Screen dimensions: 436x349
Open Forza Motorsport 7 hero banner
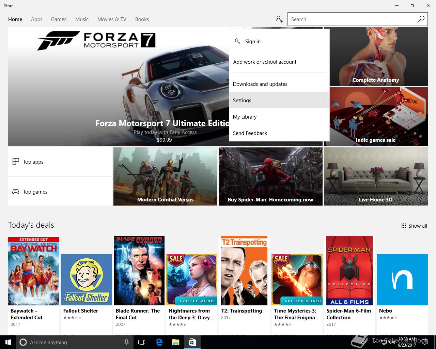(x=119, y=87)
